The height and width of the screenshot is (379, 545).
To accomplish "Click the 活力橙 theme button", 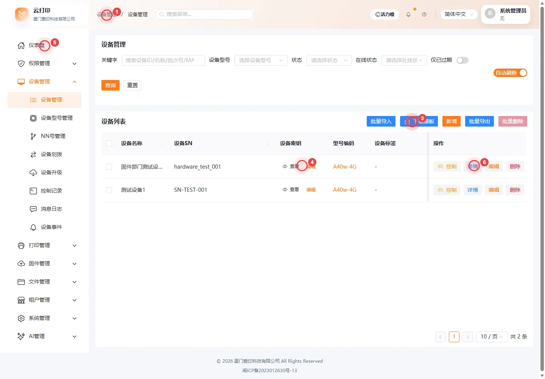I will 385,14.
